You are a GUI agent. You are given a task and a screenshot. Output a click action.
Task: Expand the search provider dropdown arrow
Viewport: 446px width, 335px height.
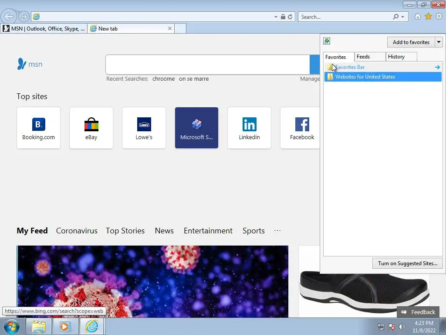point(402,17)
